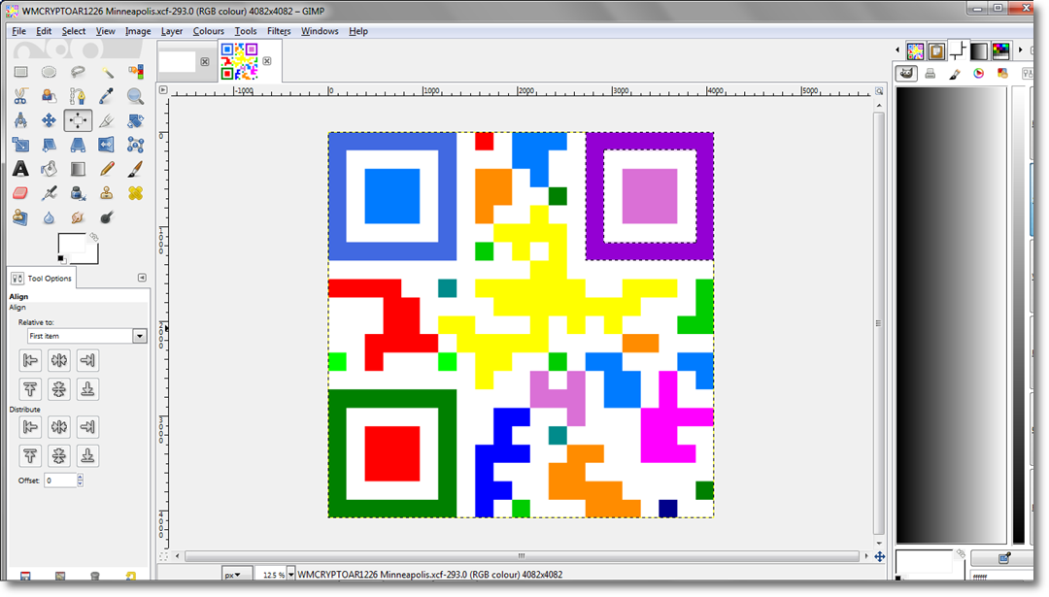Pick the Ink tool
This screenshot has width=1049, height=597.
coord(78,193)
